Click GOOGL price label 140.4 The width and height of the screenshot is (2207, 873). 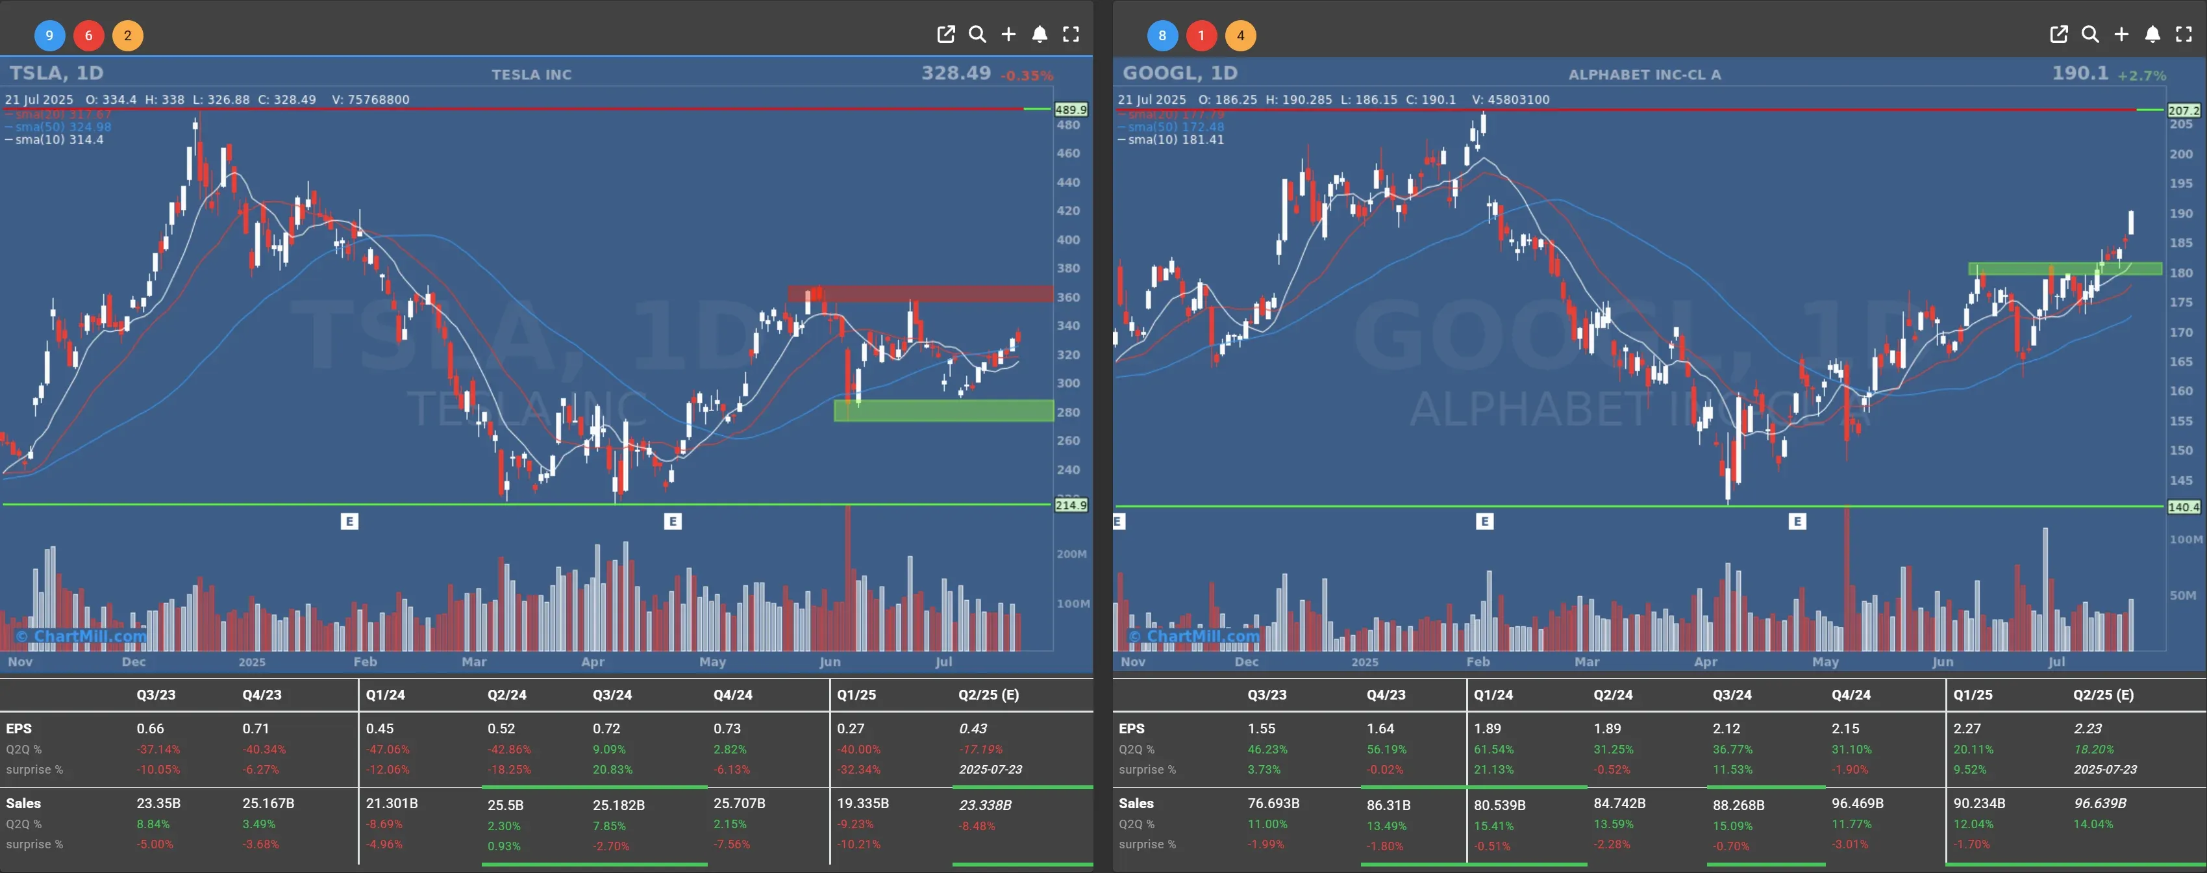point(2184,507)
